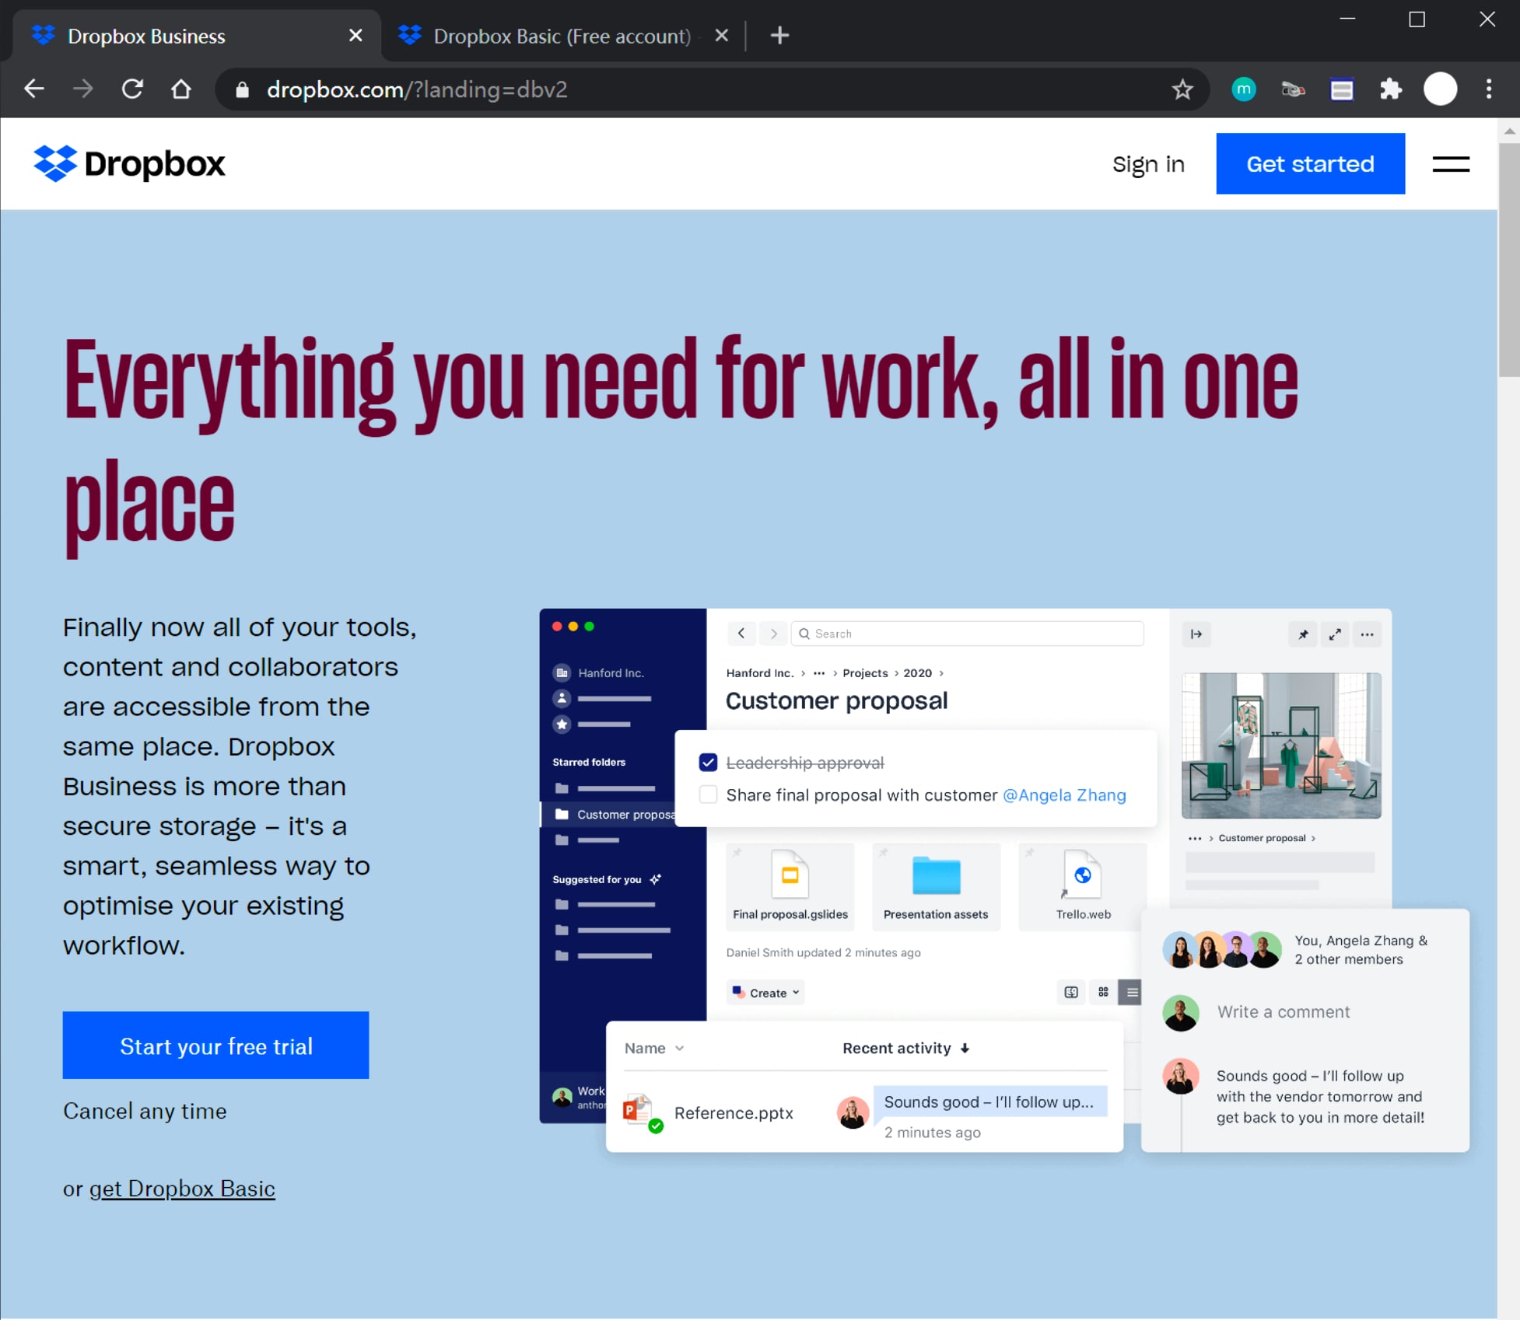
Task: Click the Dropbox logo in header
Action: coord(129,164)
